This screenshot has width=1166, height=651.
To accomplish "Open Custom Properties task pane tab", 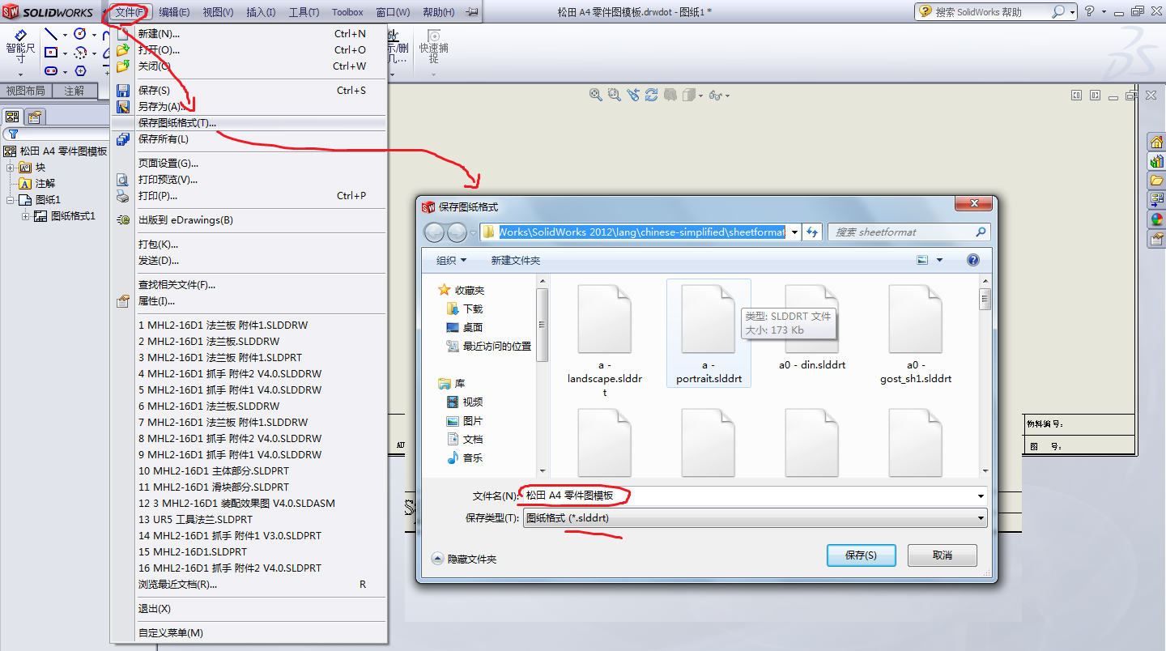I will coord(1156,238).
